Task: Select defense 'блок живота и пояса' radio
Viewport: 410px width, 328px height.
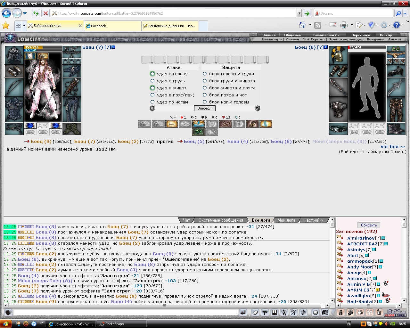Action: click(205, 88)
